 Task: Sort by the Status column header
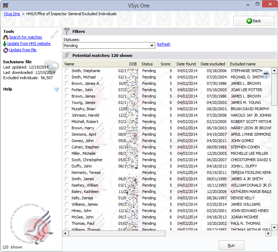tap(149, 64)
